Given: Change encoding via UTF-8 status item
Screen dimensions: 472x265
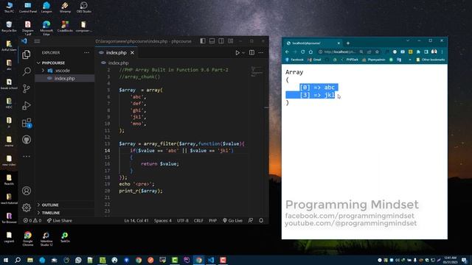Looking at the screenshot, I should click(183, 221).
